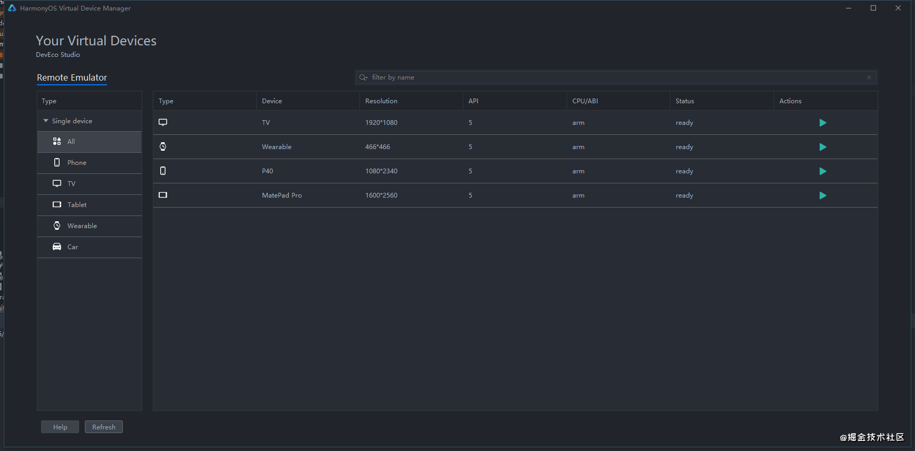Click the arm CPU value in MatePad Pro row
Viewport: 915px width, 451px height.
coord(578,195)
